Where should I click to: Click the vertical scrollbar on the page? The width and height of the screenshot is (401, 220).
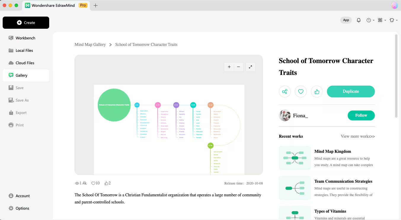[x=396, y=76]
